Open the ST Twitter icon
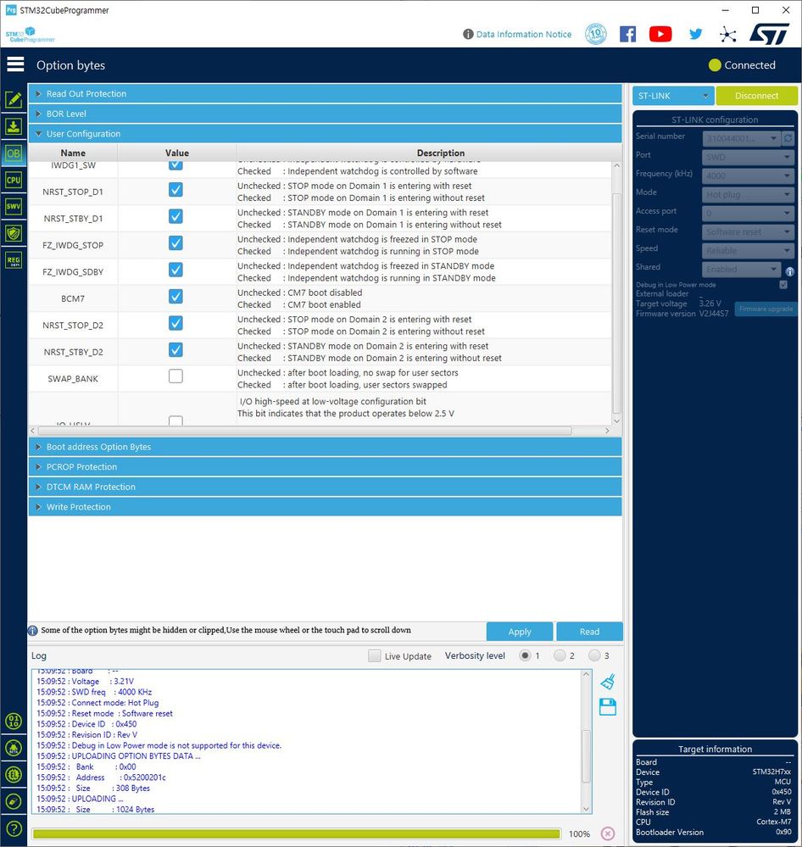This screenshot has height=847, width=802. pos(696,34)
